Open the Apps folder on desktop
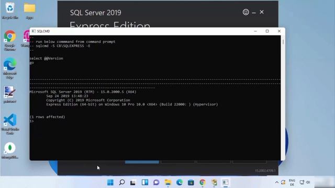Viewport: 335px width, 188px height. point(29,10)
